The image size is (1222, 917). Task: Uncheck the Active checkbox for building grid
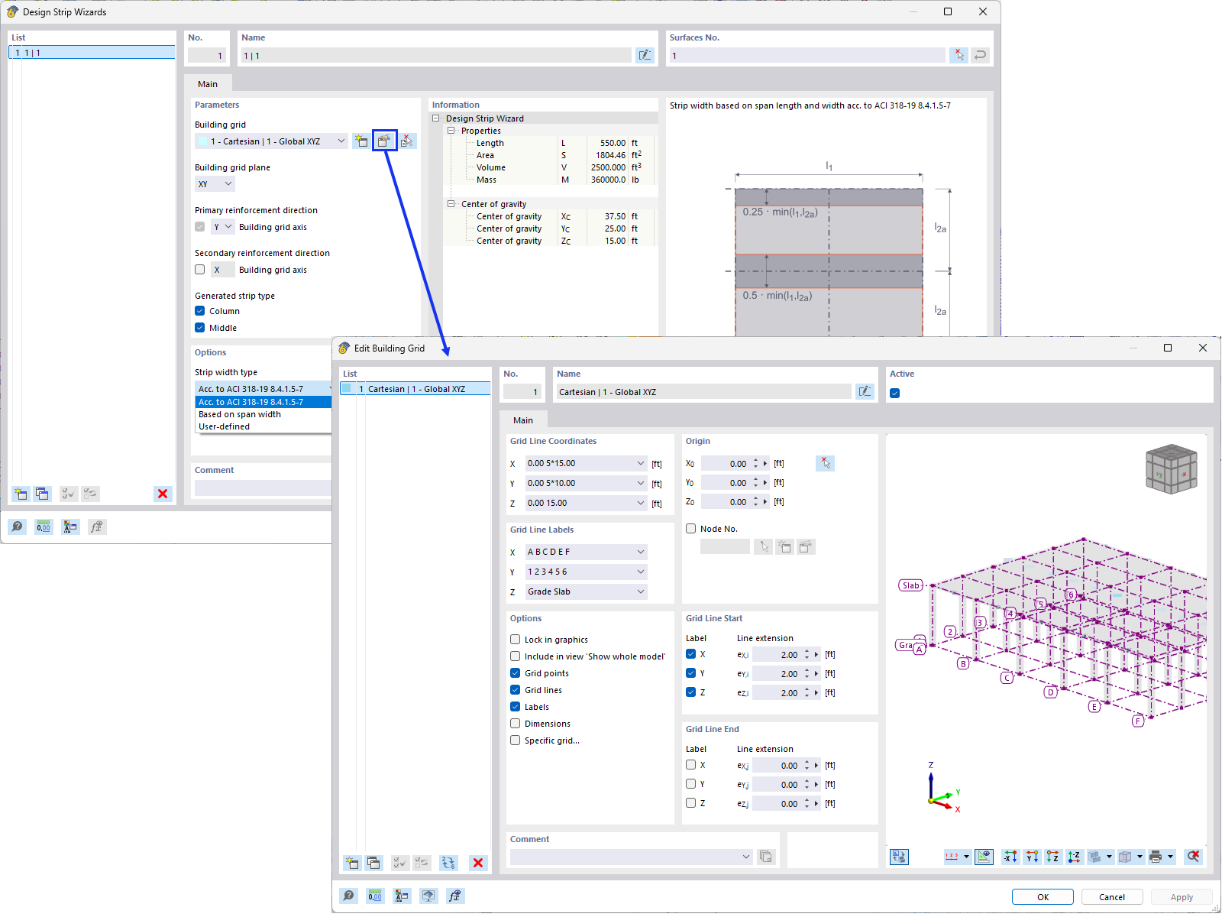click(x=894, y=392)
